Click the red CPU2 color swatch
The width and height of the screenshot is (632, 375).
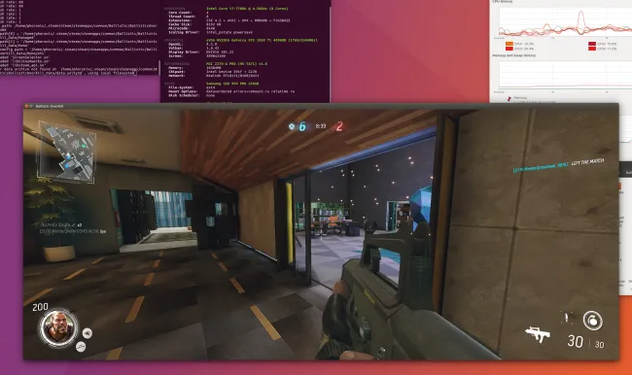(x=509, y=49)
